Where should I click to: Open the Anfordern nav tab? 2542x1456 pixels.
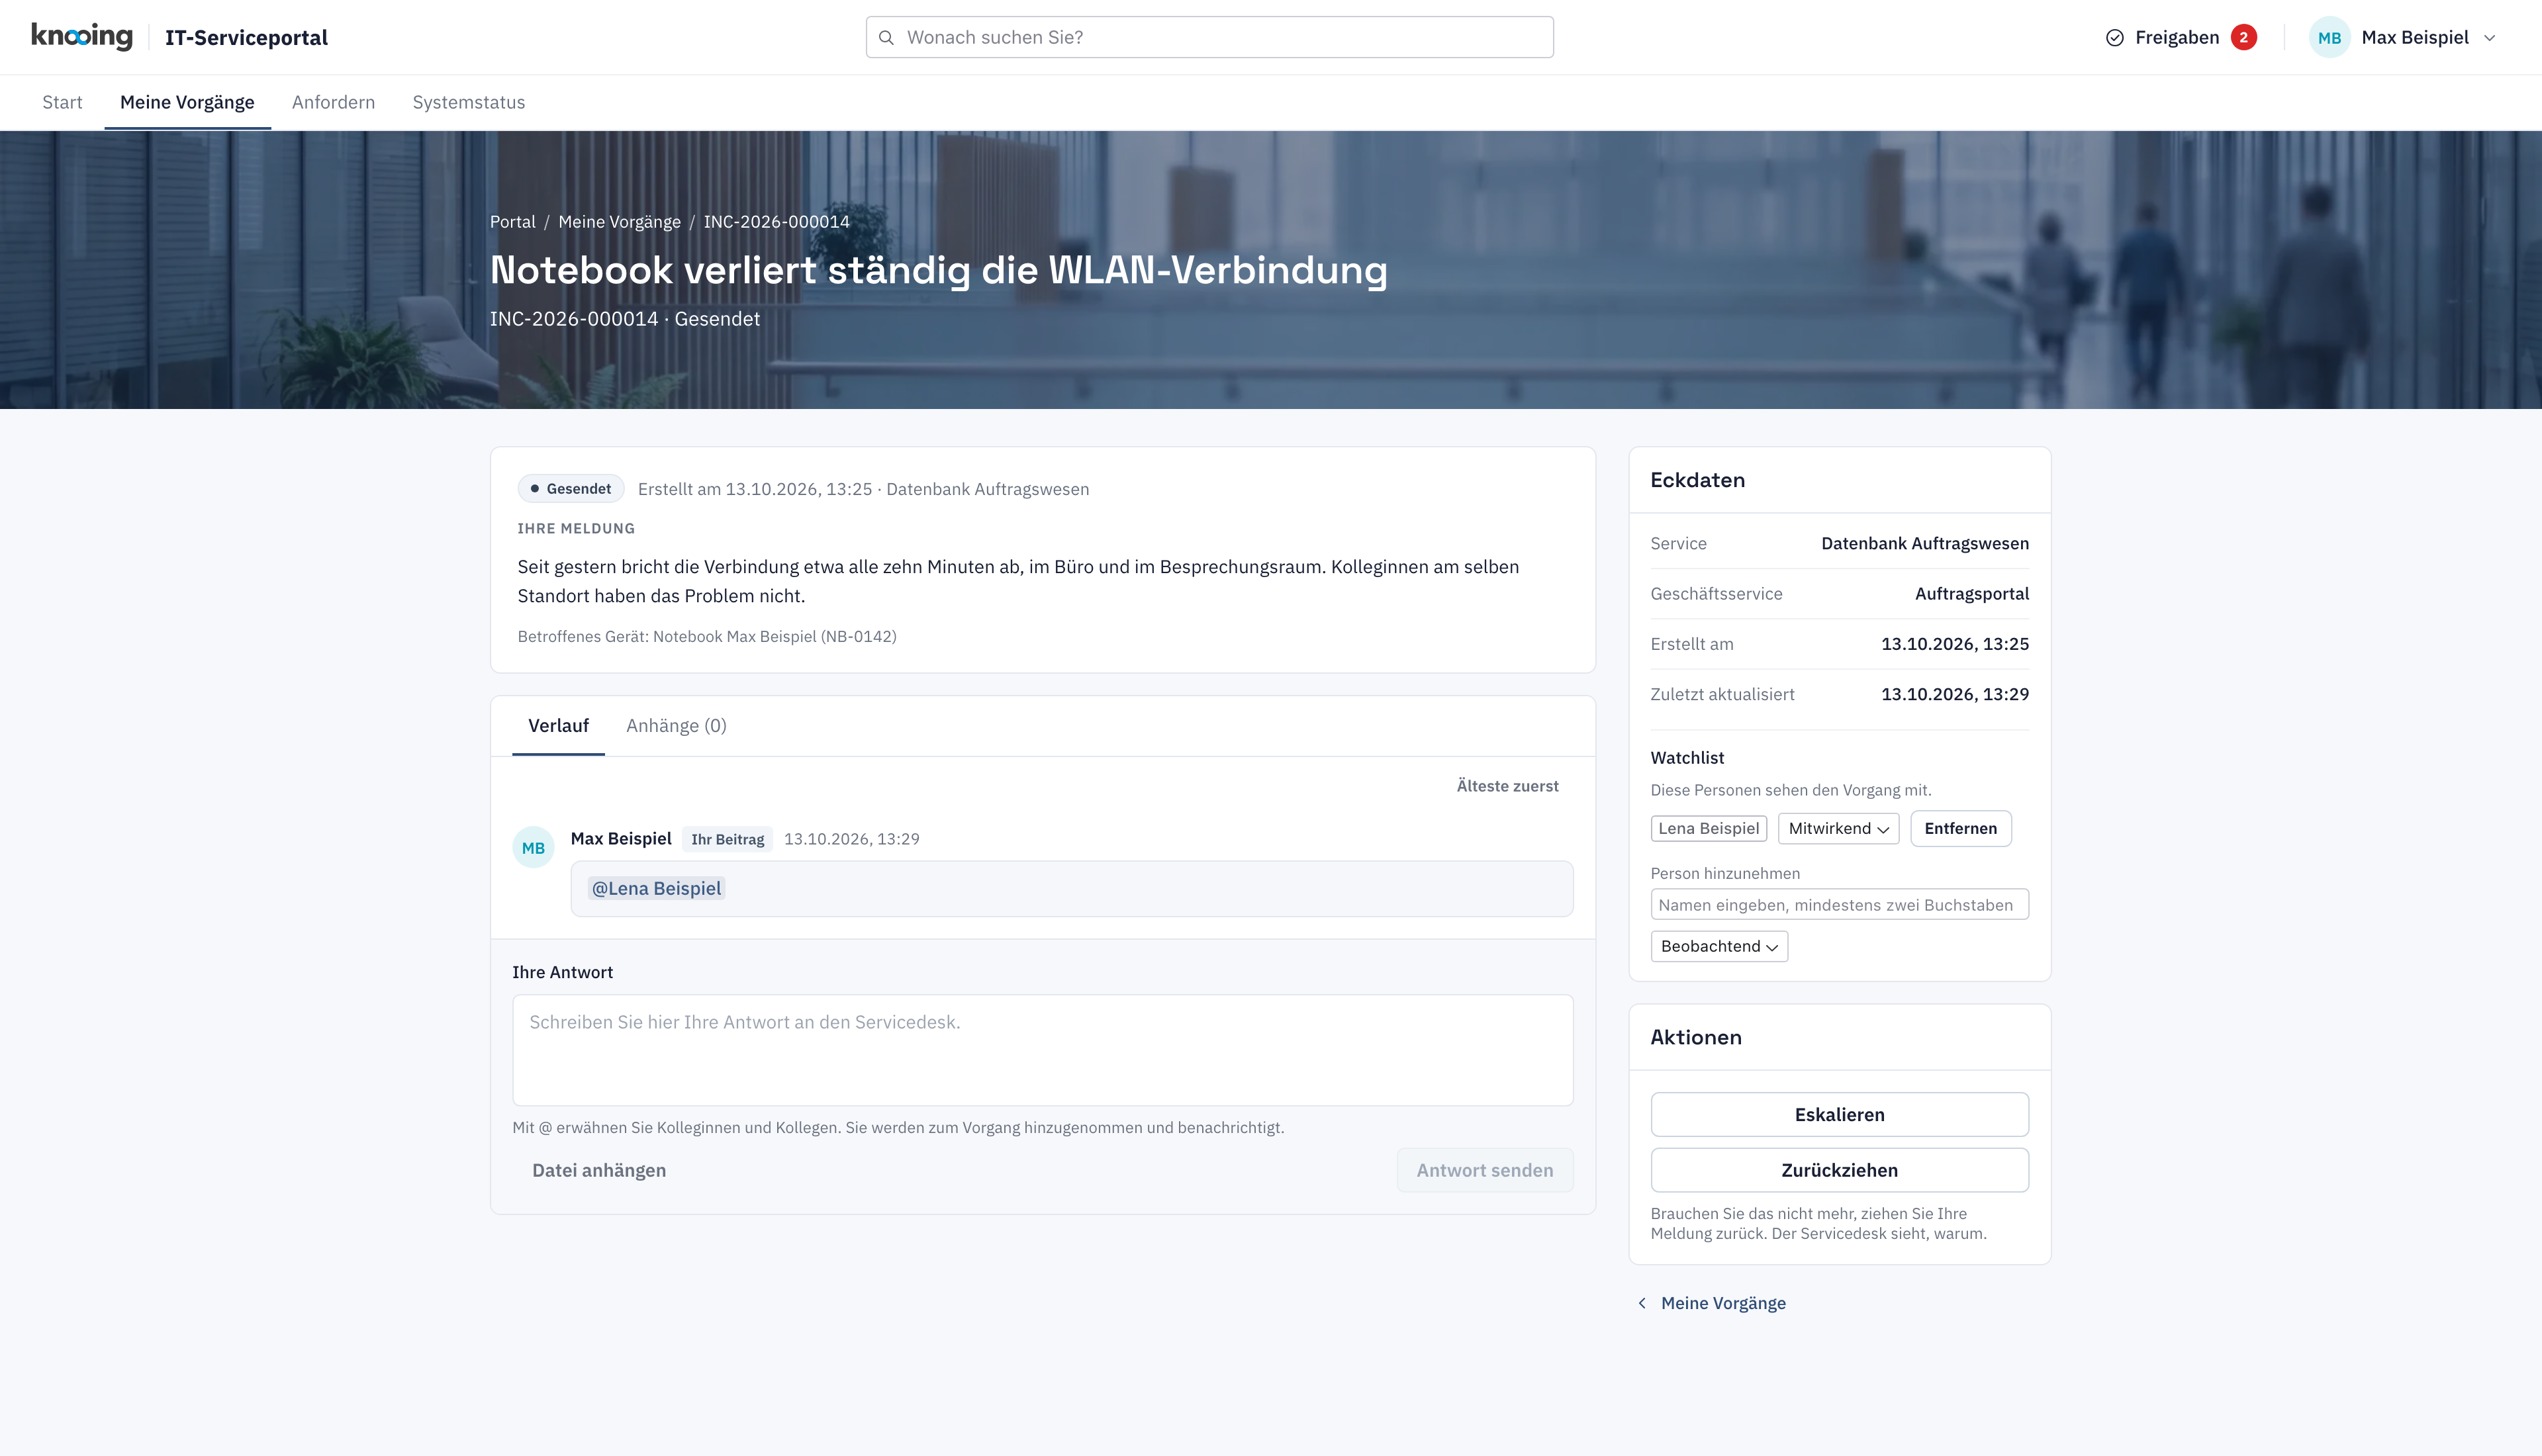pyautogui.click(x=333, y=102)
